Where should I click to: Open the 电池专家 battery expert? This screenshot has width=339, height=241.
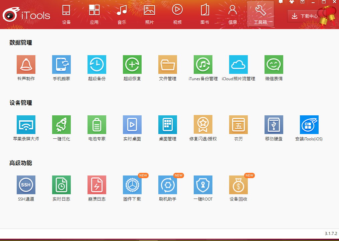point(97,125)
